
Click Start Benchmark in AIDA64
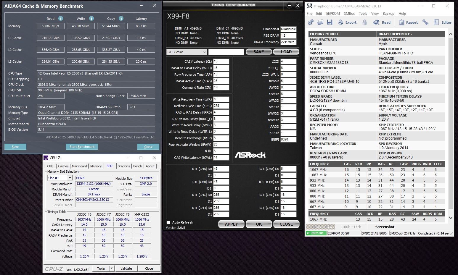coord(82,147)
